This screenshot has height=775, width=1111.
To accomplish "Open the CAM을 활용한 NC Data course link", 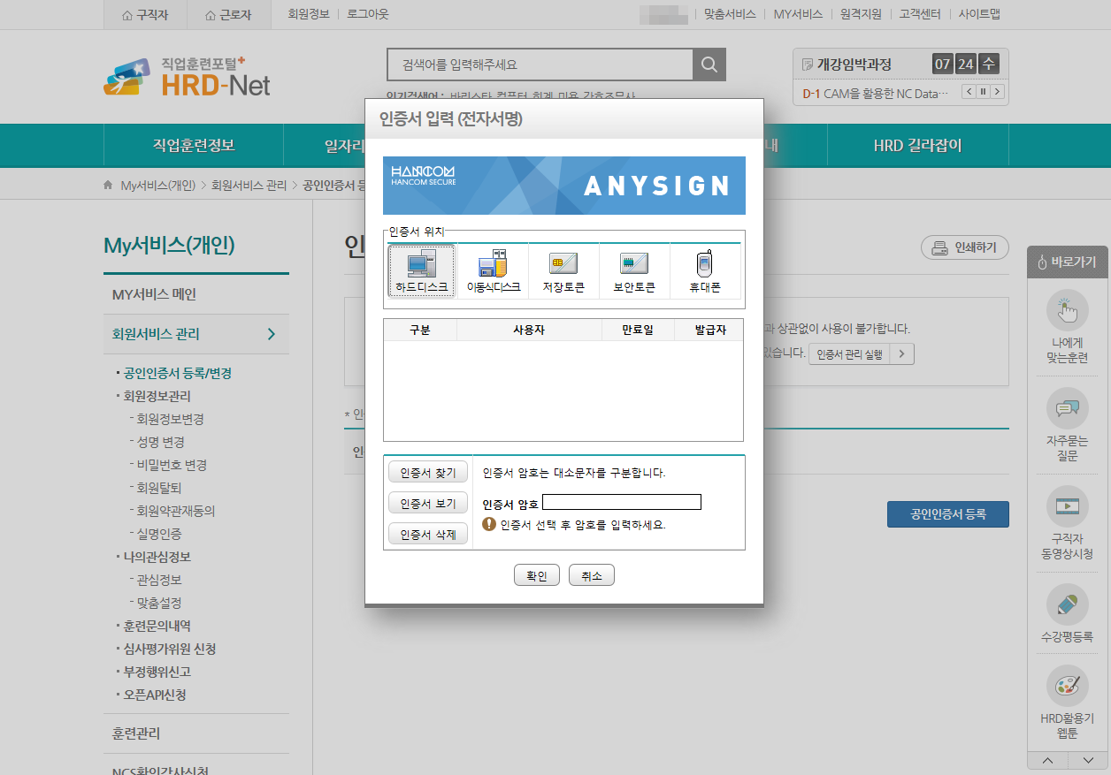I will [x=876, y=93].
